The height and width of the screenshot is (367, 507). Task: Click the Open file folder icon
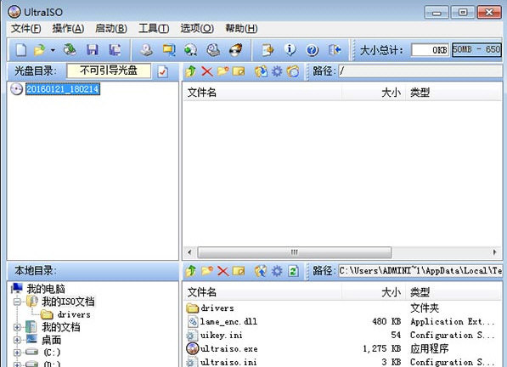39,50
